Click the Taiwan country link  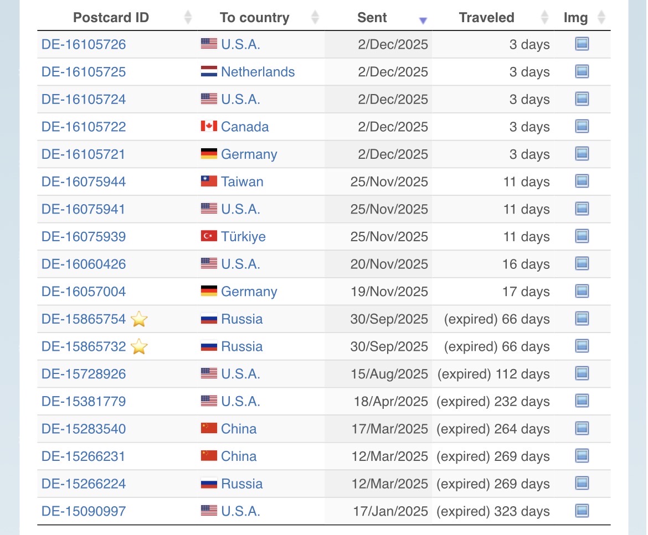pos(242,181)
